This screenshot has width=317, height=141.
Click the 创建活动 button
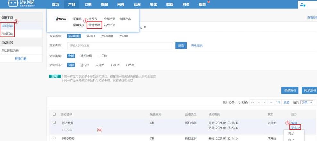tap(290, 90)
